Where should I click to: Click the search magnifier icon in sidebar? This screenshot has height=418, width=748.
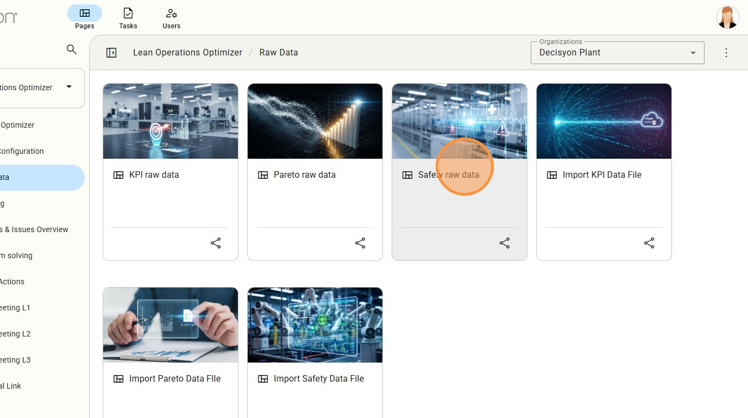(x=71, y=49)
